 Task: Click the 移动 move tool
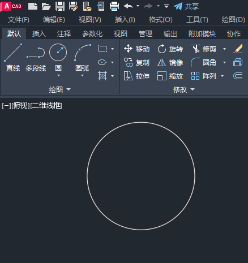(136, 49)
